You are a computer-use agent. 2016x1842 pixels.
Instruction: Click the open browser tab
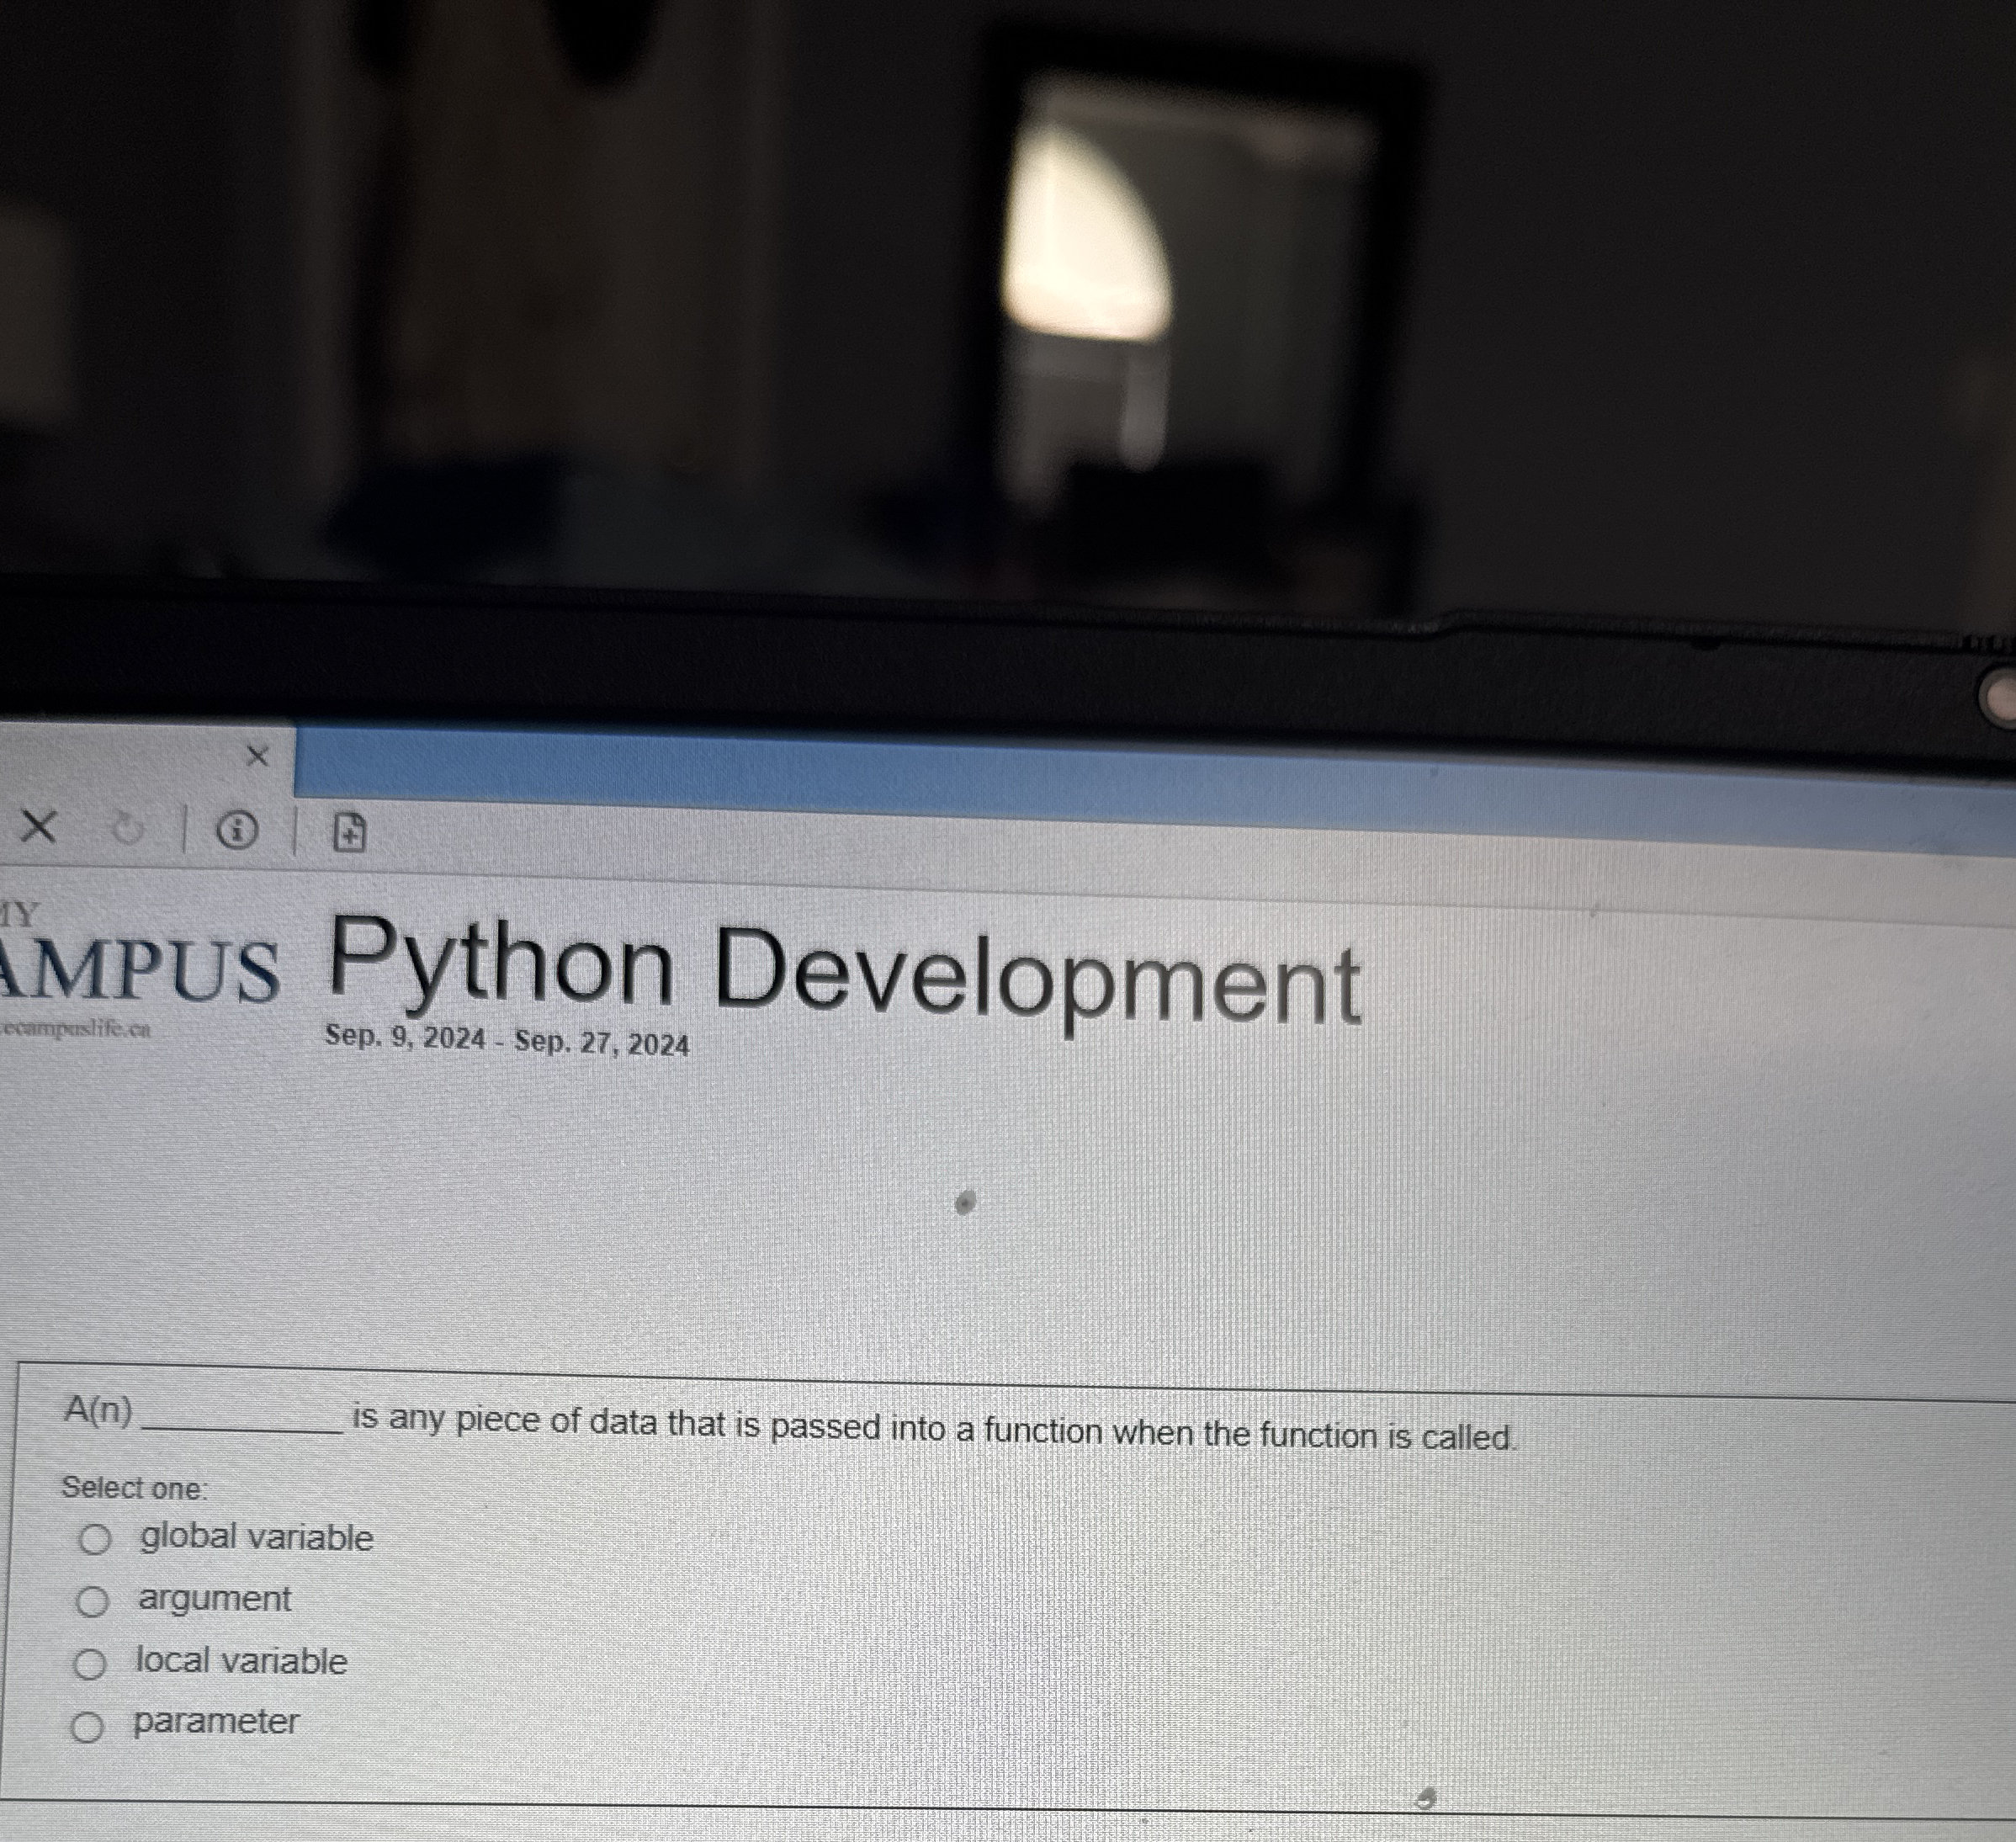[120, 757]
